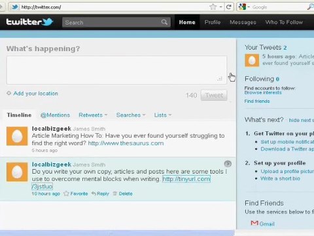
Task: Click egg avatar of the thesaurus tweet
Action: pos(17,136)
